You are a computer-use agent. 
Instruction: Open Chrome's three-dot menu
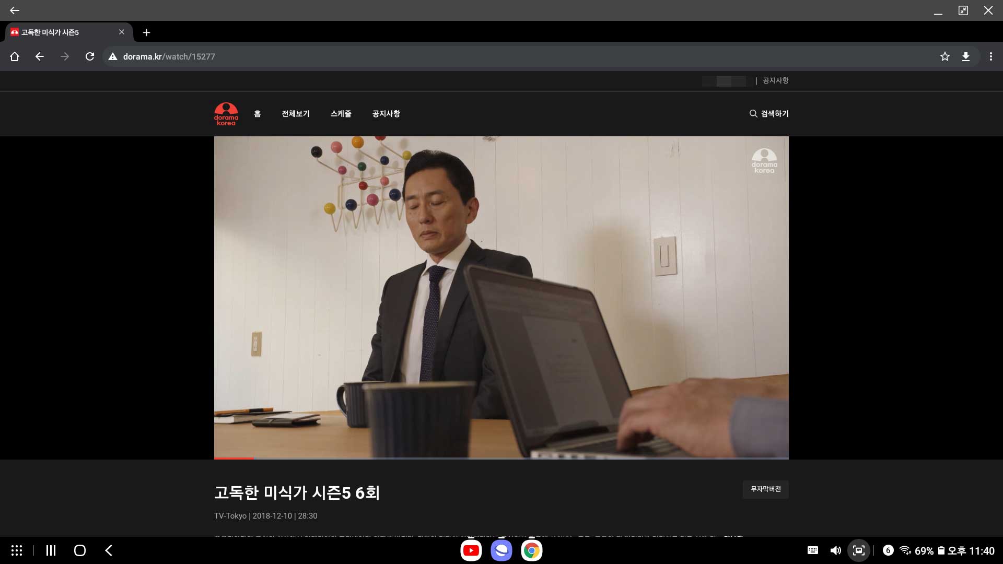(990, 56)
